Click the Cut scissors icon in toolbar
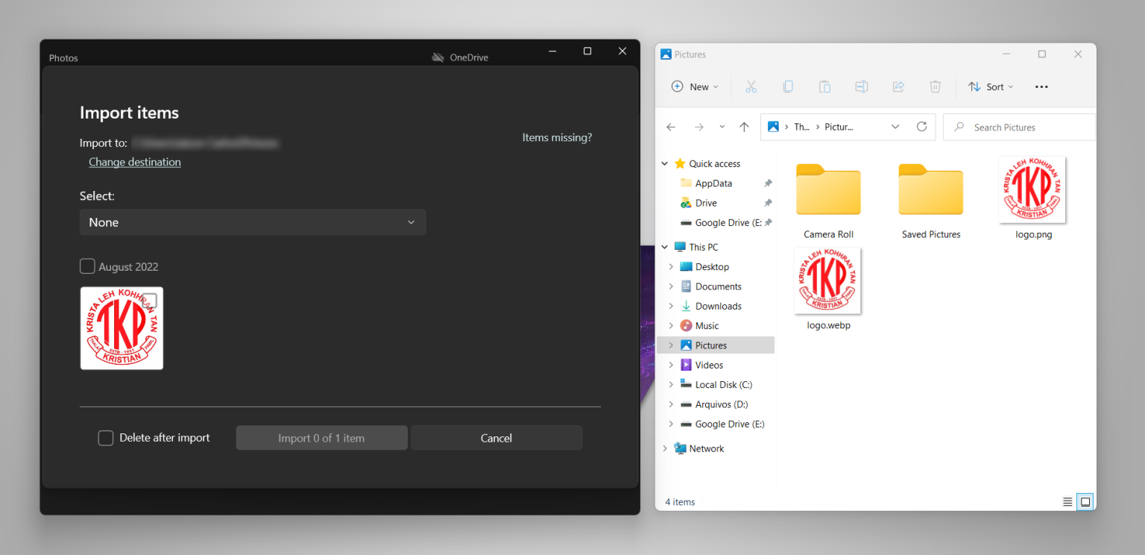 [751, 87]
